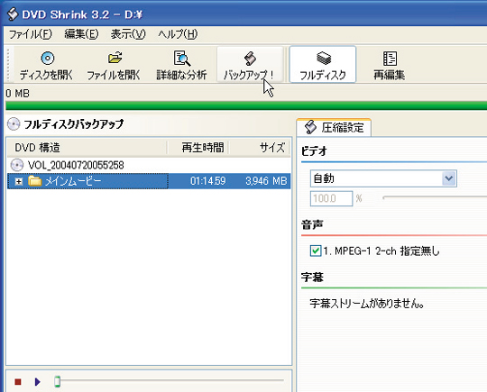The width and height of the screenshot is (487, 392).
Task: Click the VOL_20040720055258 disc icon
Action: click(17, 165)
